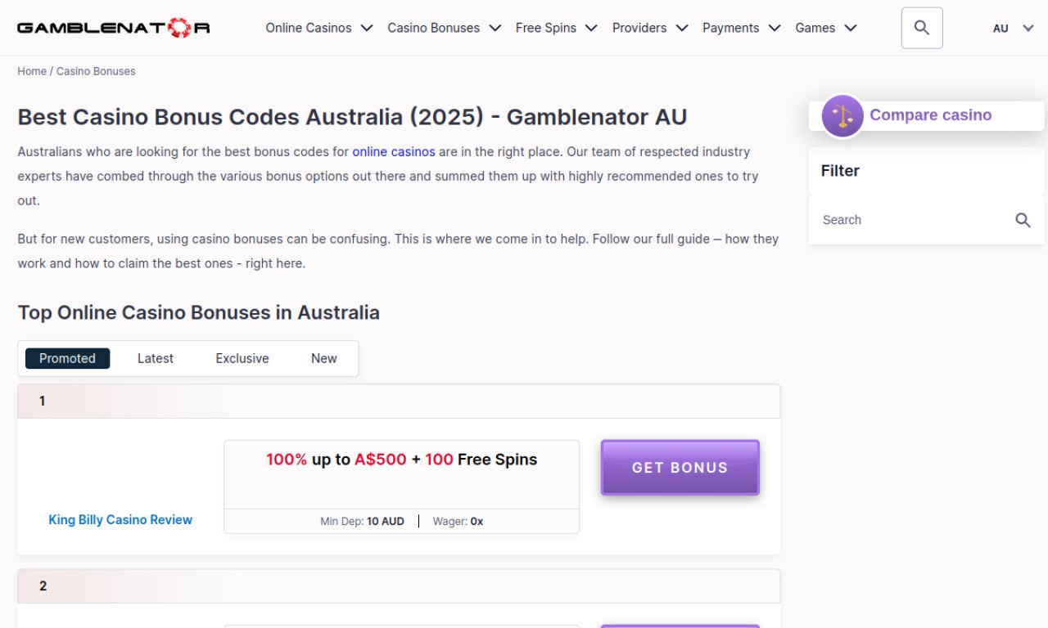Click the Gamblenator logo
The width and height of the screenshot is (1048, 628).
click(114, 28)
